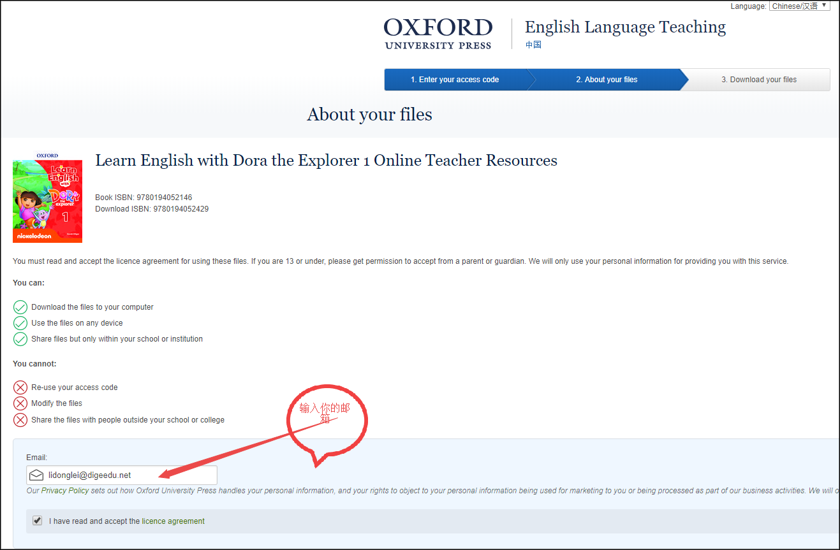This screenshot has width=840, height=550.
Task: Open the Language dropdown showing Chinese/汉语
Action: tap(800, 6)
